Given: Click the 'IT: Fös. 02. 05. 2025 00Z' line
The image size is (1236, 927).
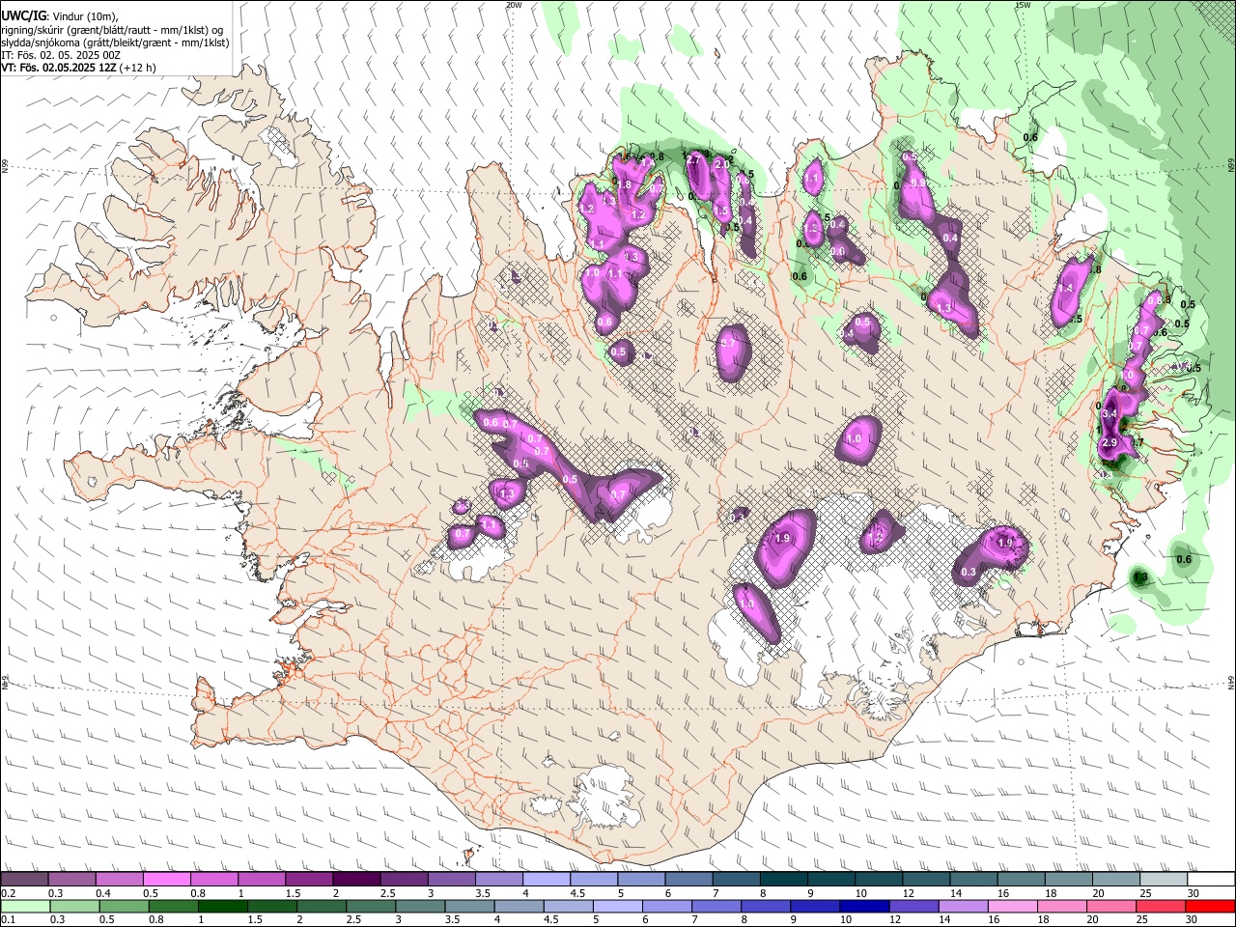Looking at the screenshot, I should coord(61,56).
